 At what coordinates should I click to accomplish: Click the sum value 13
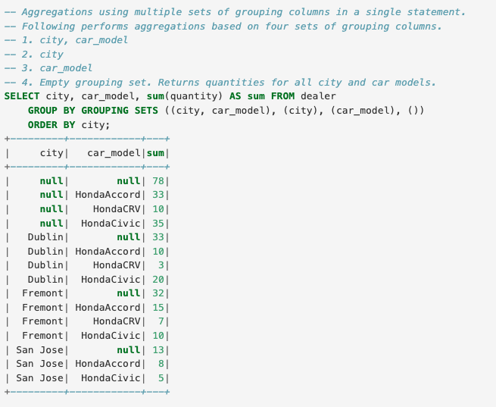coord(158,350)
